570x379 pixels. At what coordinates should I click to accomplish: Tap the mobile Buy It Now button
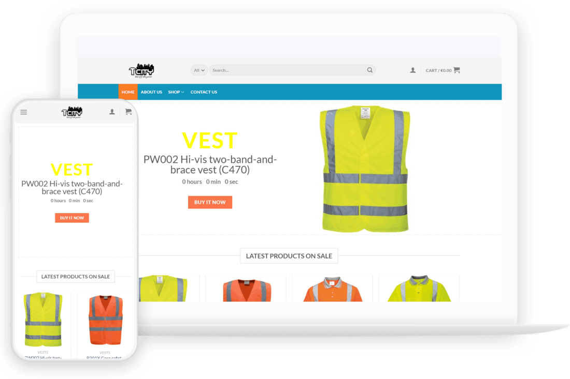pos(72,218)
